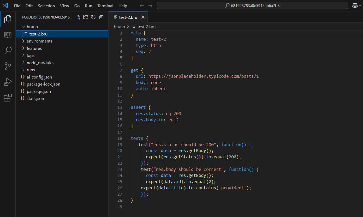This screenshot has width=363, height=217.
Task: Click the New File icon in explorer header
Action: pos(78,17)
